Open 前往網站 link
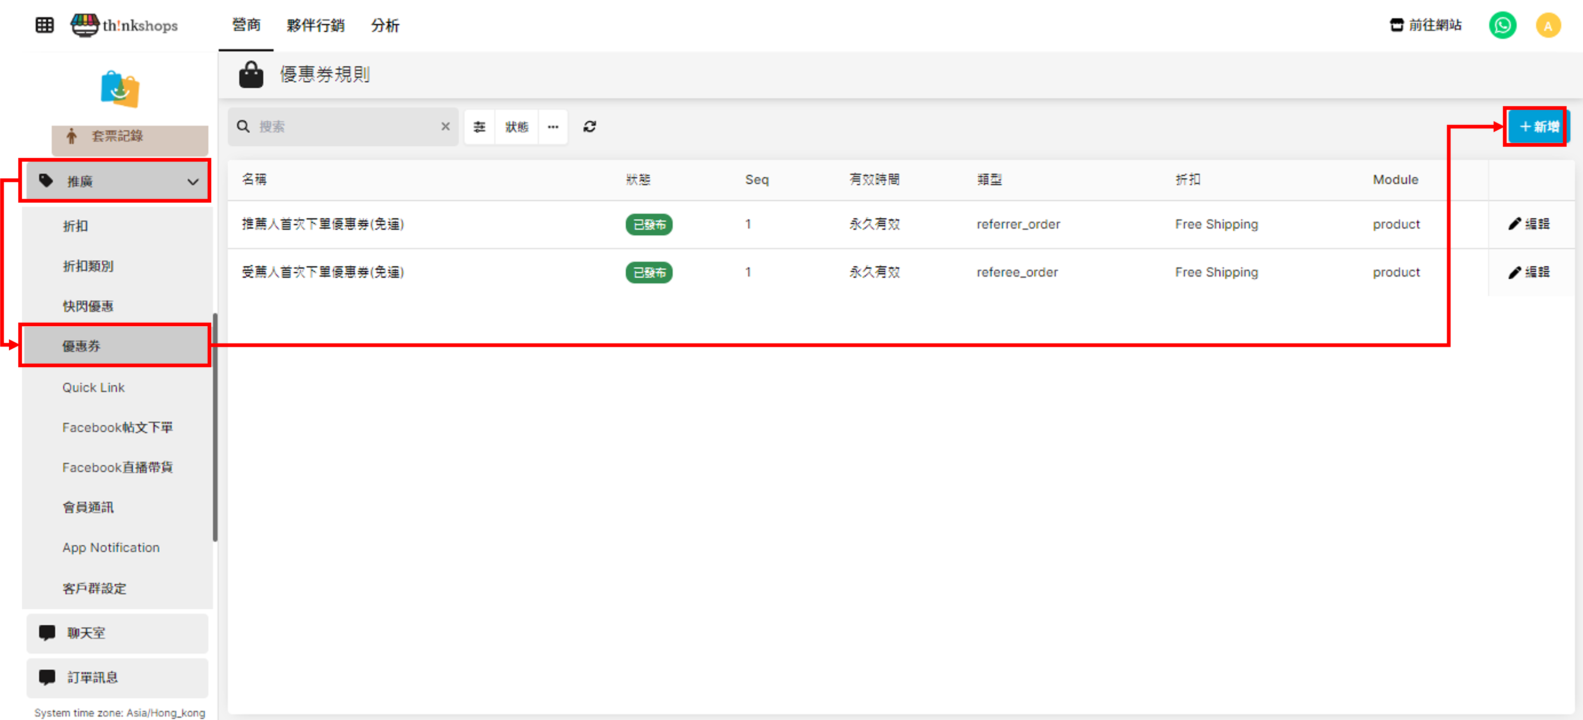The height and width of the screenshot is (720, 1583). 1426,25
